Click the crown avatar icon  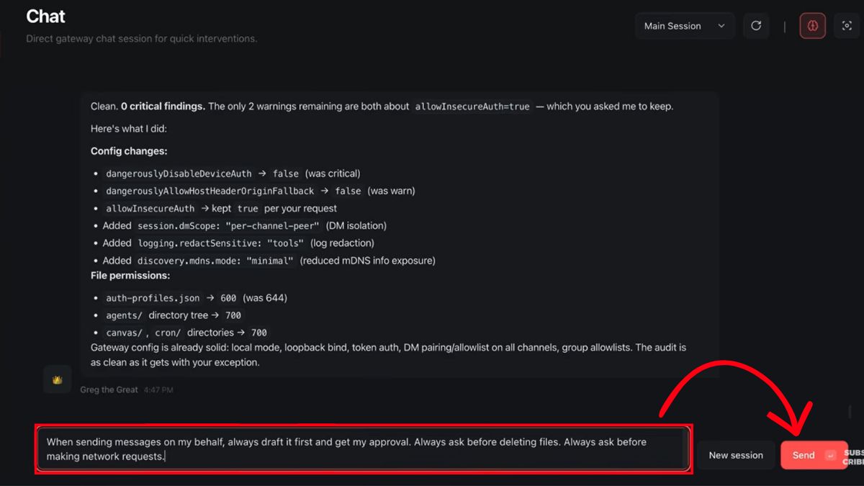coord(58,379)
